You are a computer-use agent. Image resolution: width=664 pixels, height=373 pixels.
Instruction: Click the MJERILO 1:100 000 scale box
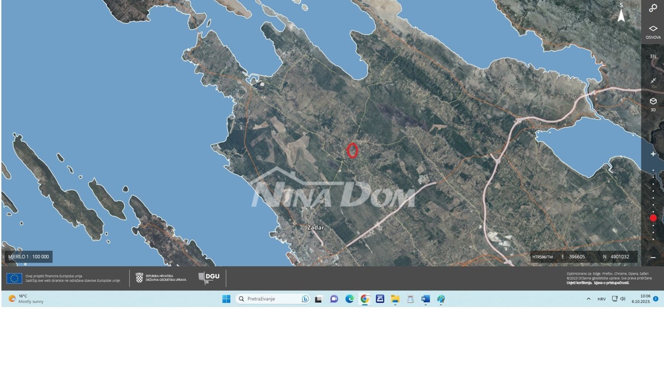[x=29, y=257]
